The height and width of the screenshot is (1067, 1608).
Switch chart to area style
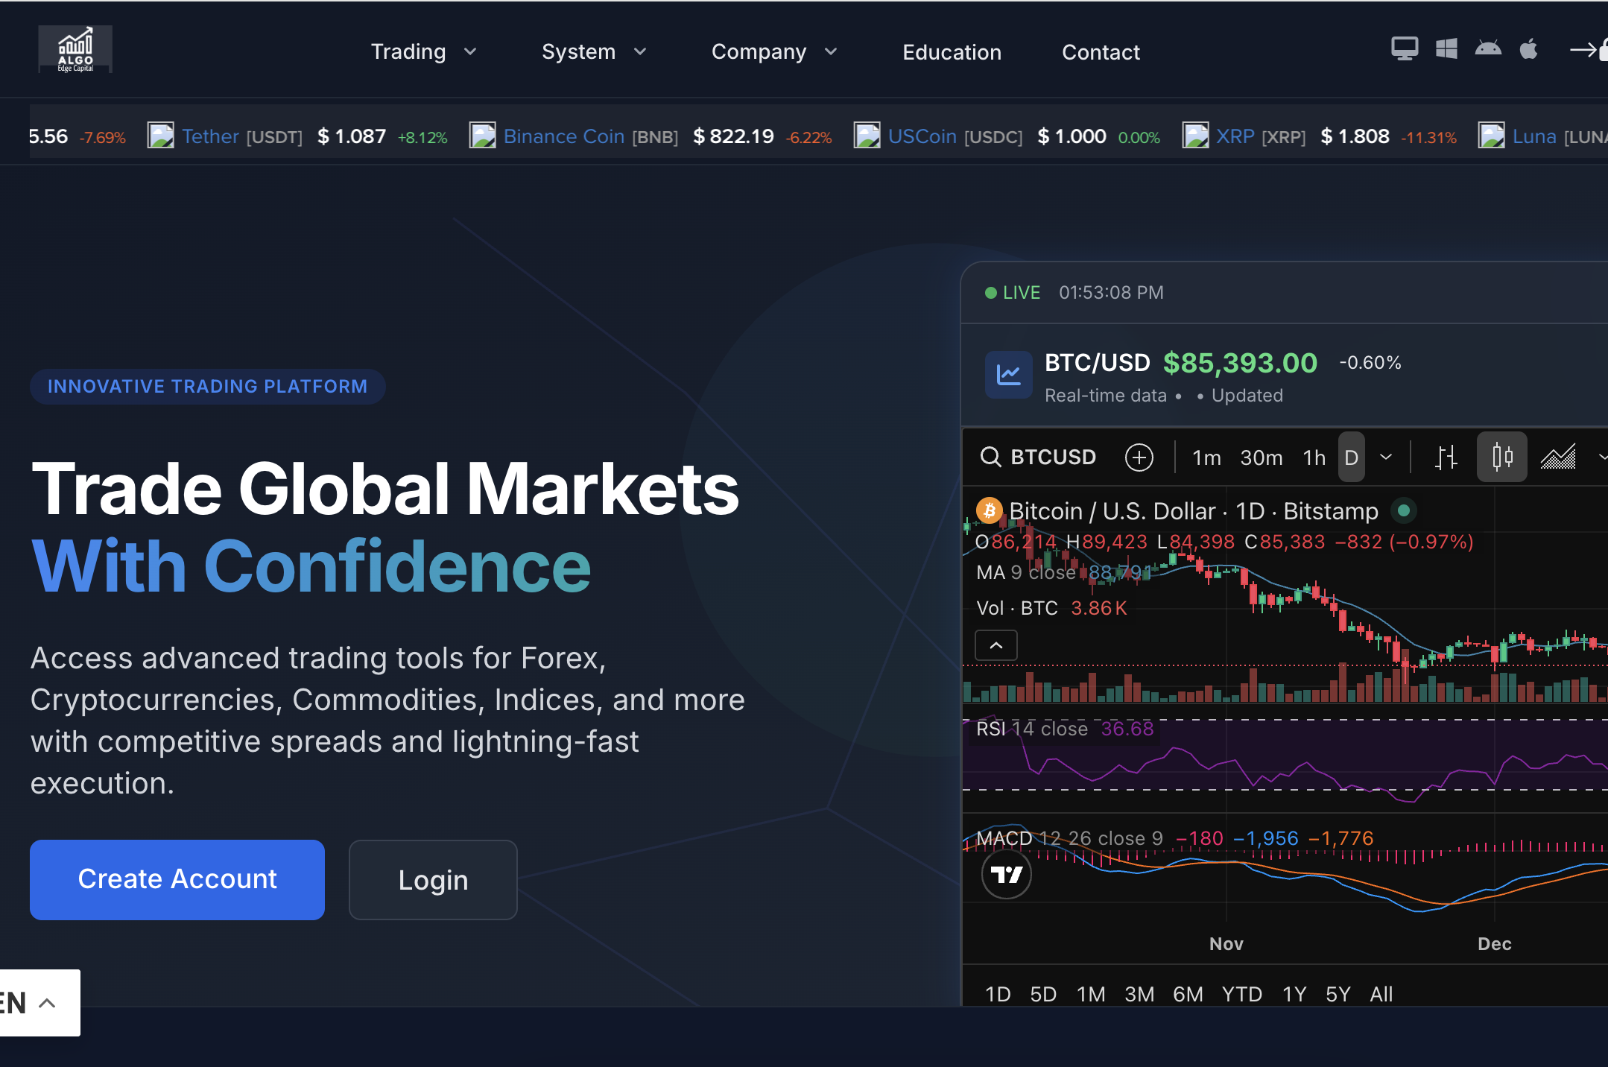tap(1557, 457)
